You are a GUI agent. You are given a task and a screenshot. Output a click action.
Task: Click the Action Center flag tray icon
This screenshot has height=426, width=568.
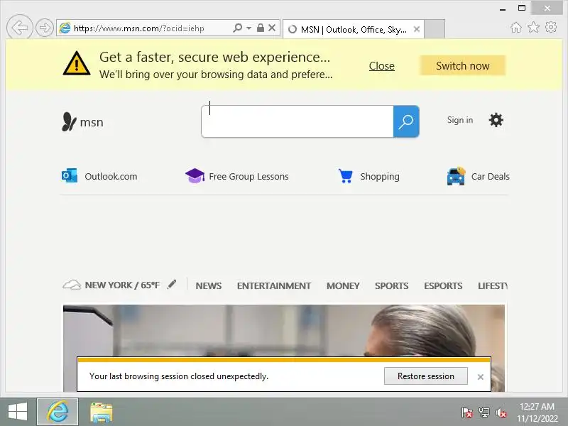click(467, 413)
